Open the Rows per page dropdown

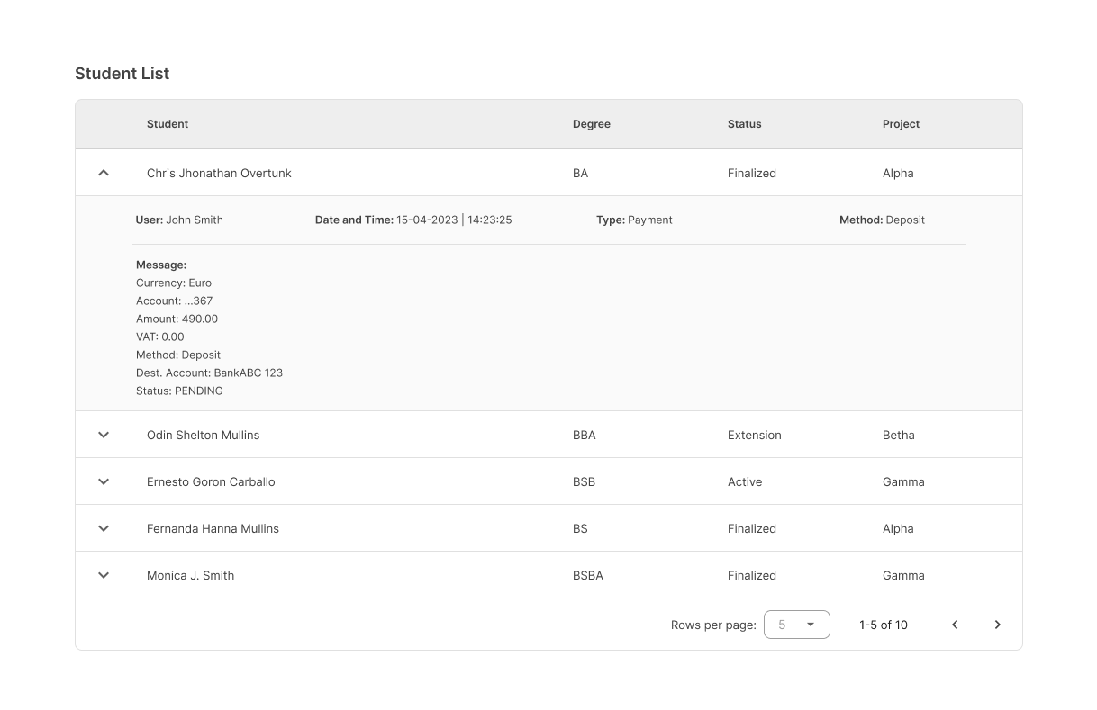click(796, 625)
